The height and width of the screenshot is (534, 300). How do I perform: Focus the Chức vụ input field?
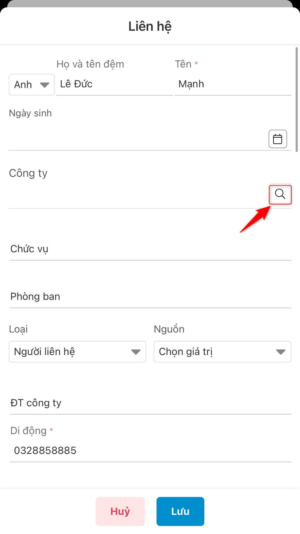pos(151,249)
